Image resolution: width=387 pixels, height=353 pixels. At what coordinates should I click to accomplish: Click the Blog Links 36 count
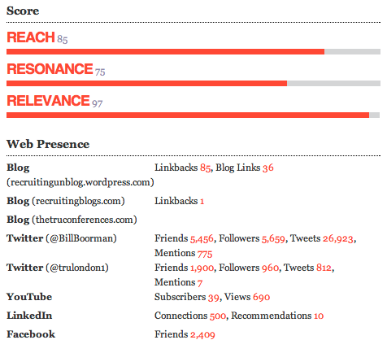[x=268, y=168]
